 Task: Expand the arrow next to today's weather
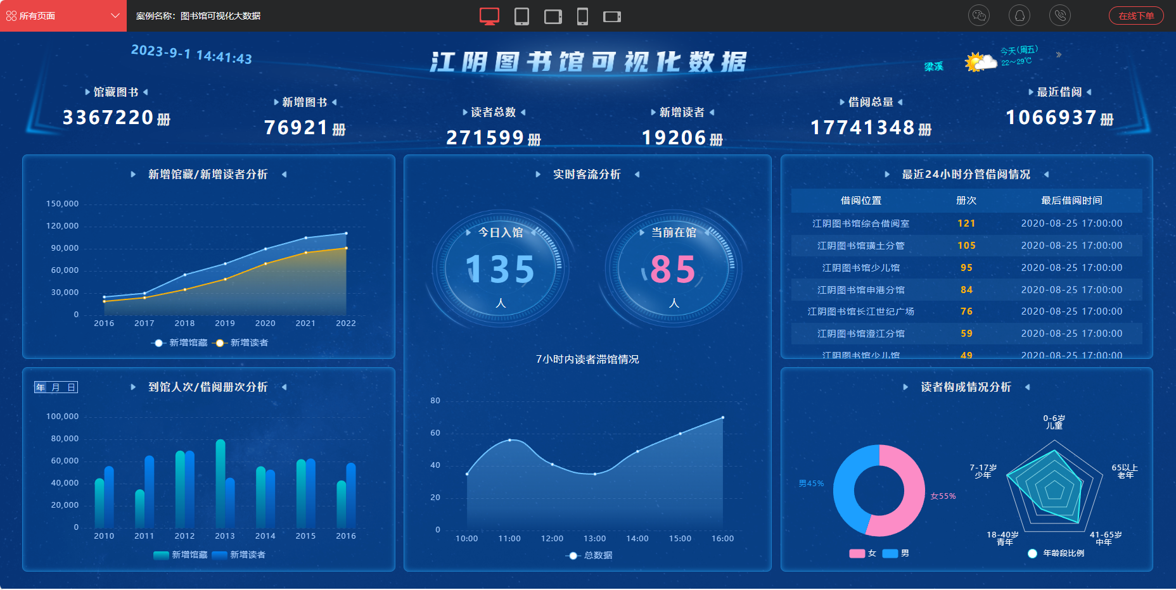1058,55
